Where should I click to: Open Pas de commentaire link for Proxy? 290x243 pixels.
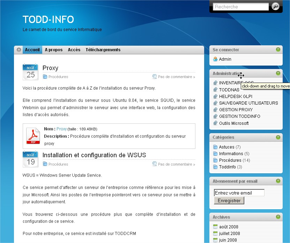(x=177, y=77)
